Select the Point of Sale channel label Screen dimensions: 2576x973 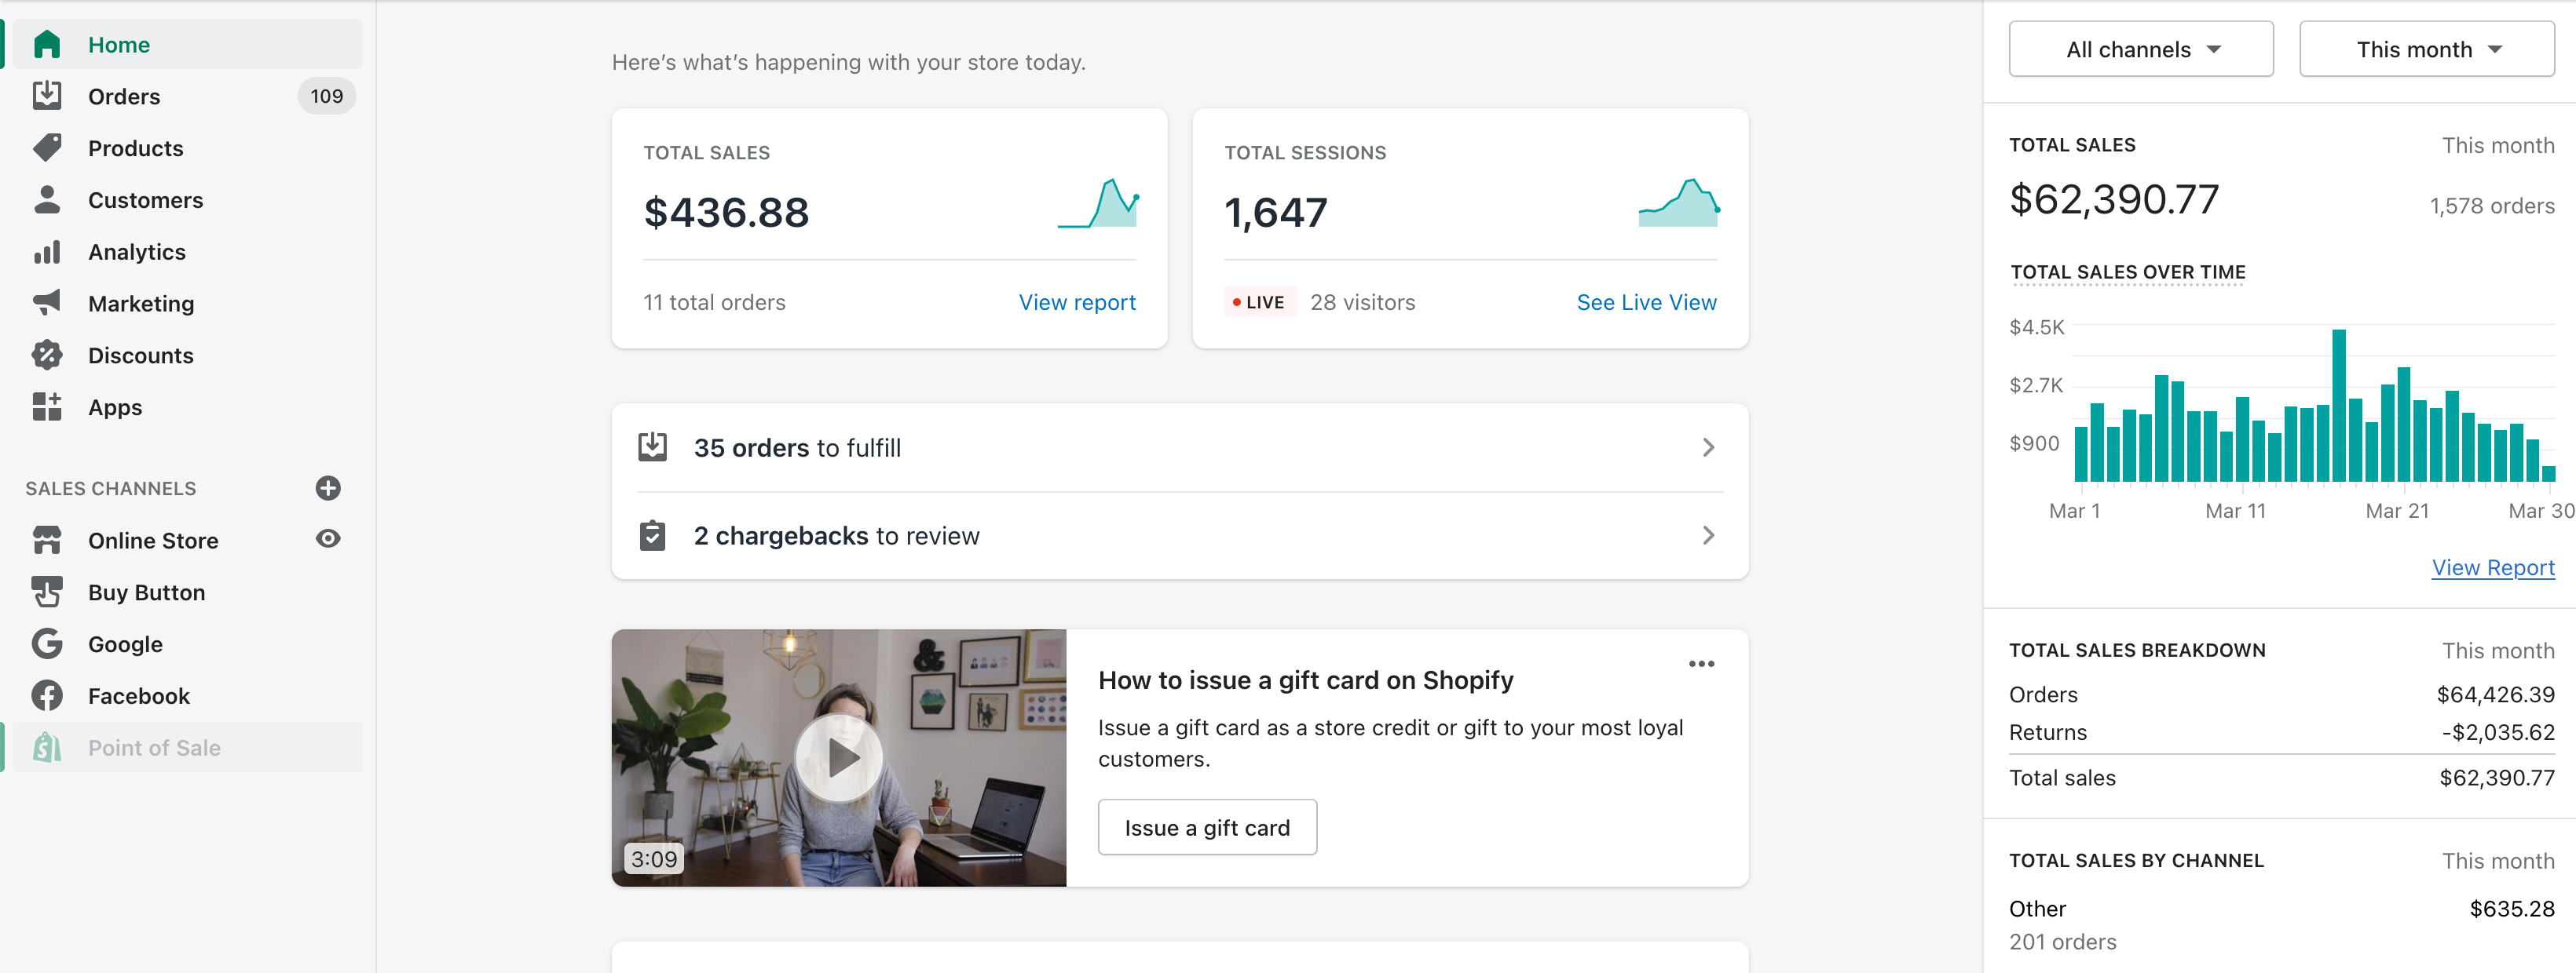click(x=154, y=749)
